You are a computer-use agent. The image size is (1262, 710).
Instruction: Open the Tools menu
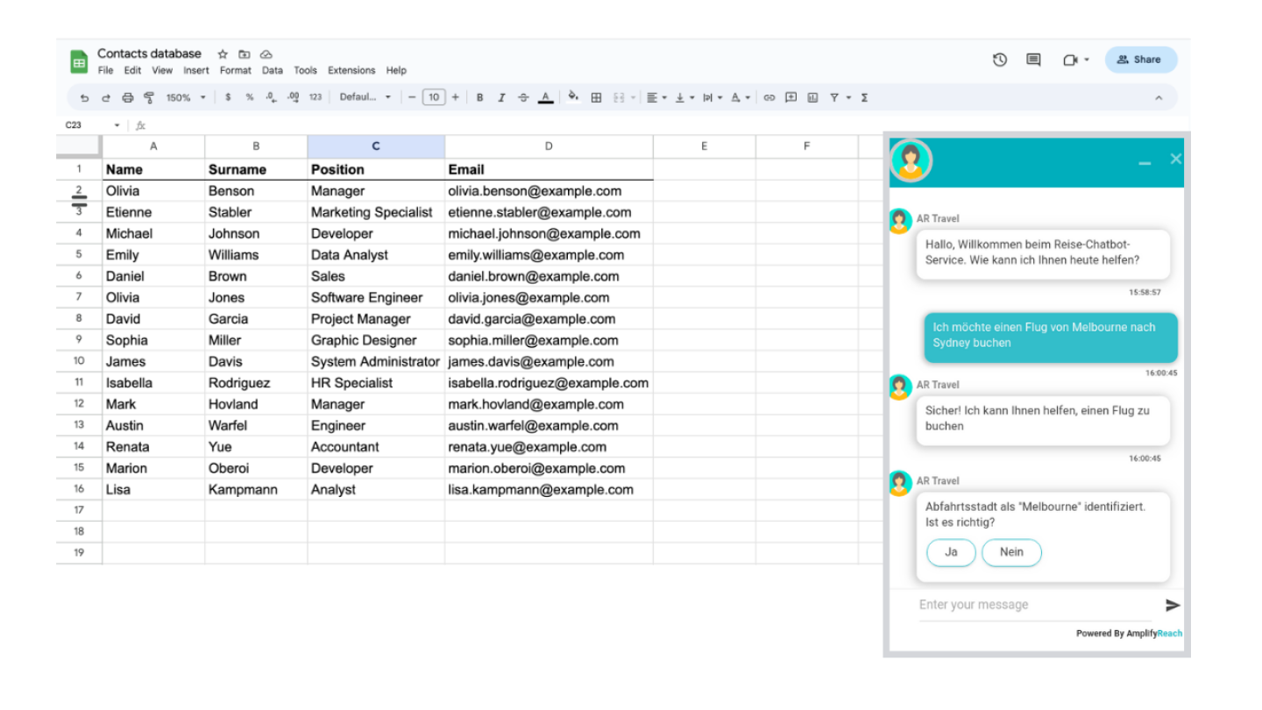point(306,70)
